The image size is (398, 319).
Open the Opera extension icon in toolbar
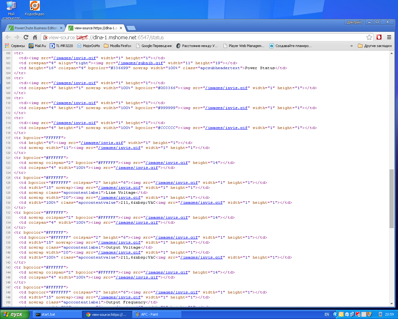tap(379, 37)
